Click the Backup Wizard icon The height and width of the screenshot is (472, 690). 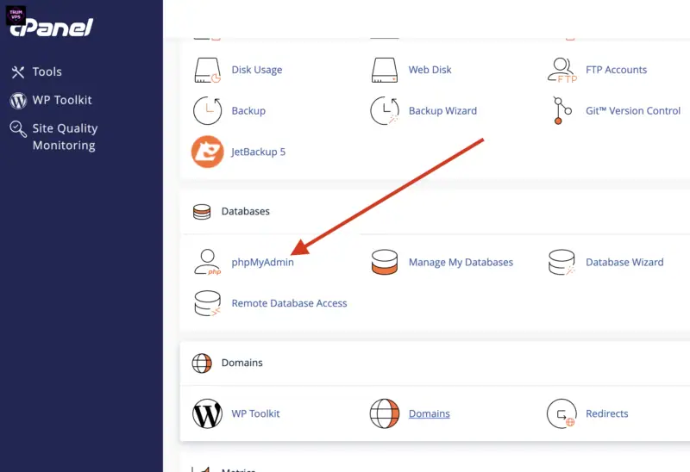point(385,111)
